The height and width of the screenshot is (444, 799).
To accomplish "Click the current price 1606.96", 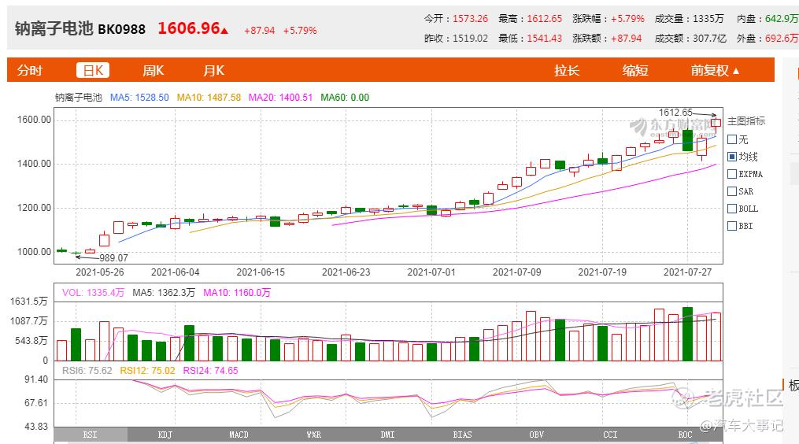I will [x=189, y=28].
